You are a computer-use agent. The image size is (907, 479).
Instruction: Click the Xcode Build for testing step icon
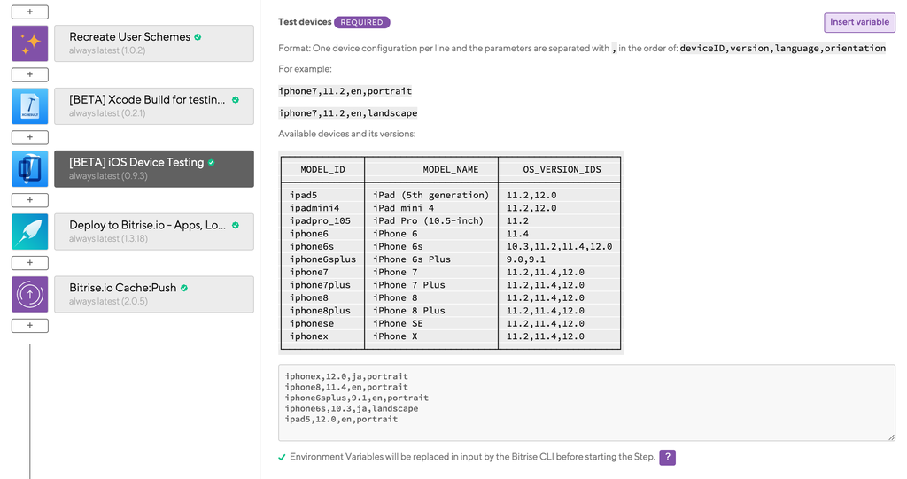30,106
